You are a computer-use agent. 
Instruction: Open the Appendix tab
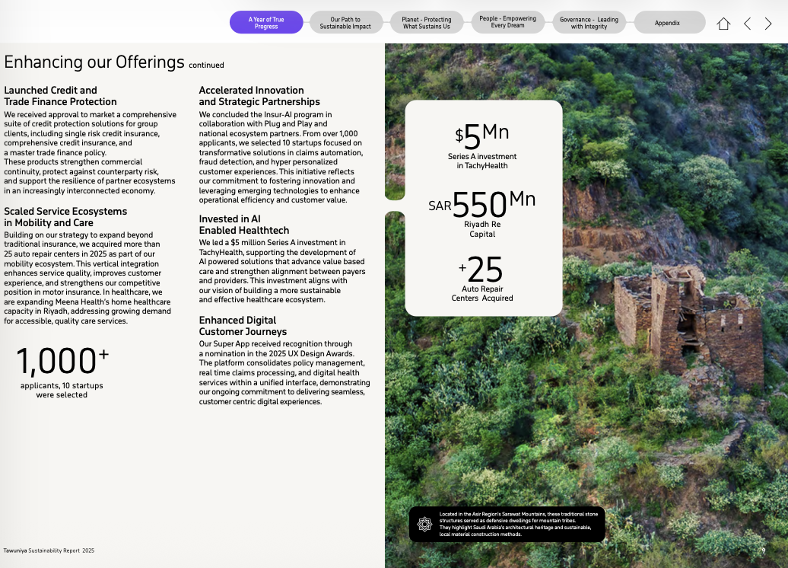[x=667, y=23]
